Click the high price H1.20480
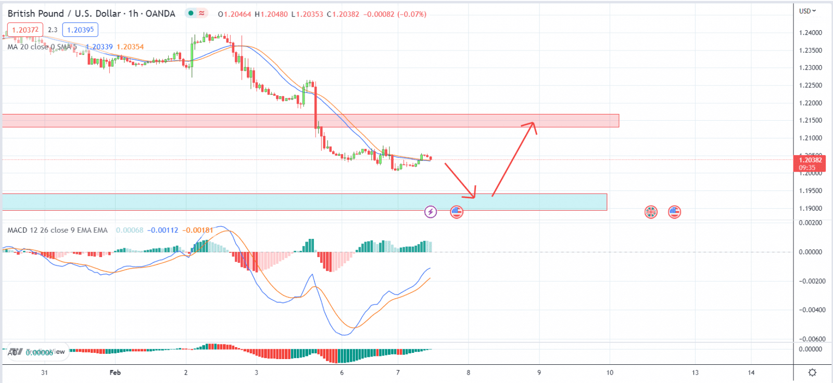The height and width of the screenshot is (383, 833). pyautogui.click(x=271, y=14)
